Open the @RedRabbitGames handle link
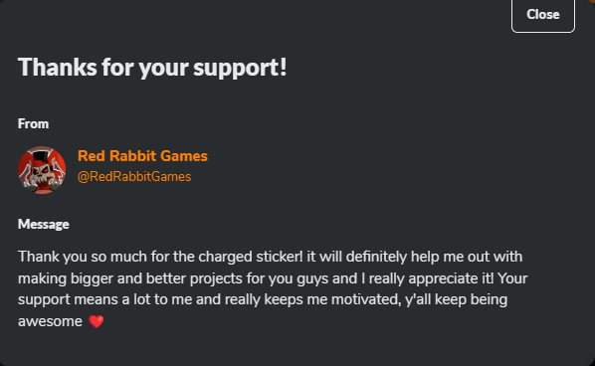 click(134, 177)
